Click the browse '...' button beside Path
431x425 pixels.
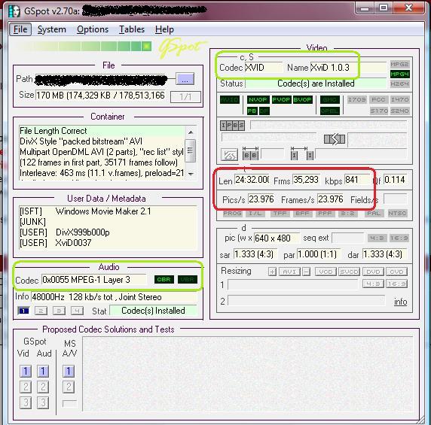click(x=185, y=79)
